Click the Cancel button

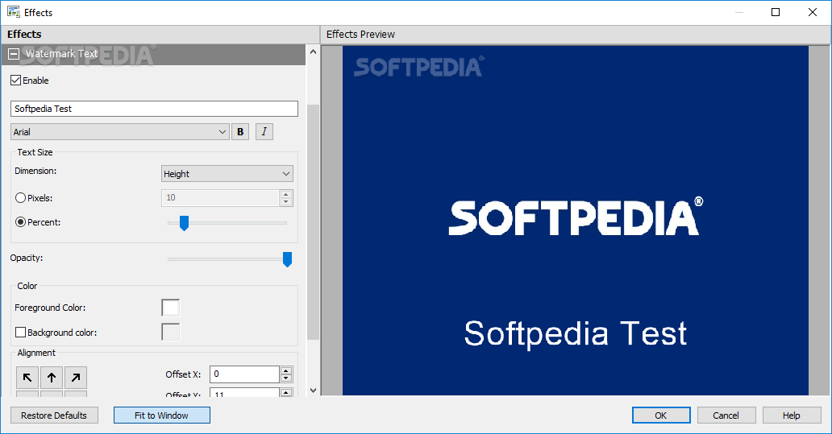(726, 415)
